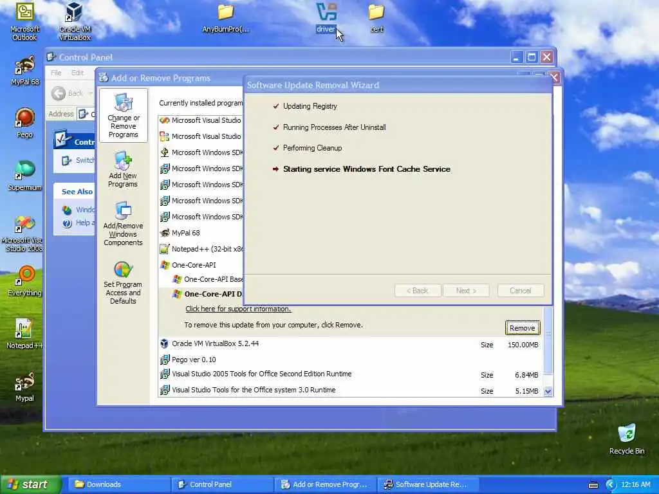Select Oracle VM VirtualBox 5.2.44 entry
The image size is (659, 494).
(351, 343)
